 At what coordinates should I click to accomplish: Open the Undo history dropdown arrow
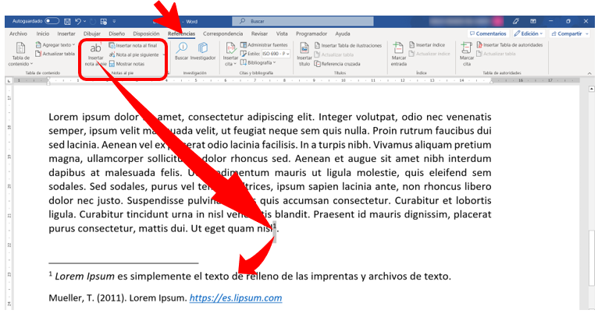[84, 22]
